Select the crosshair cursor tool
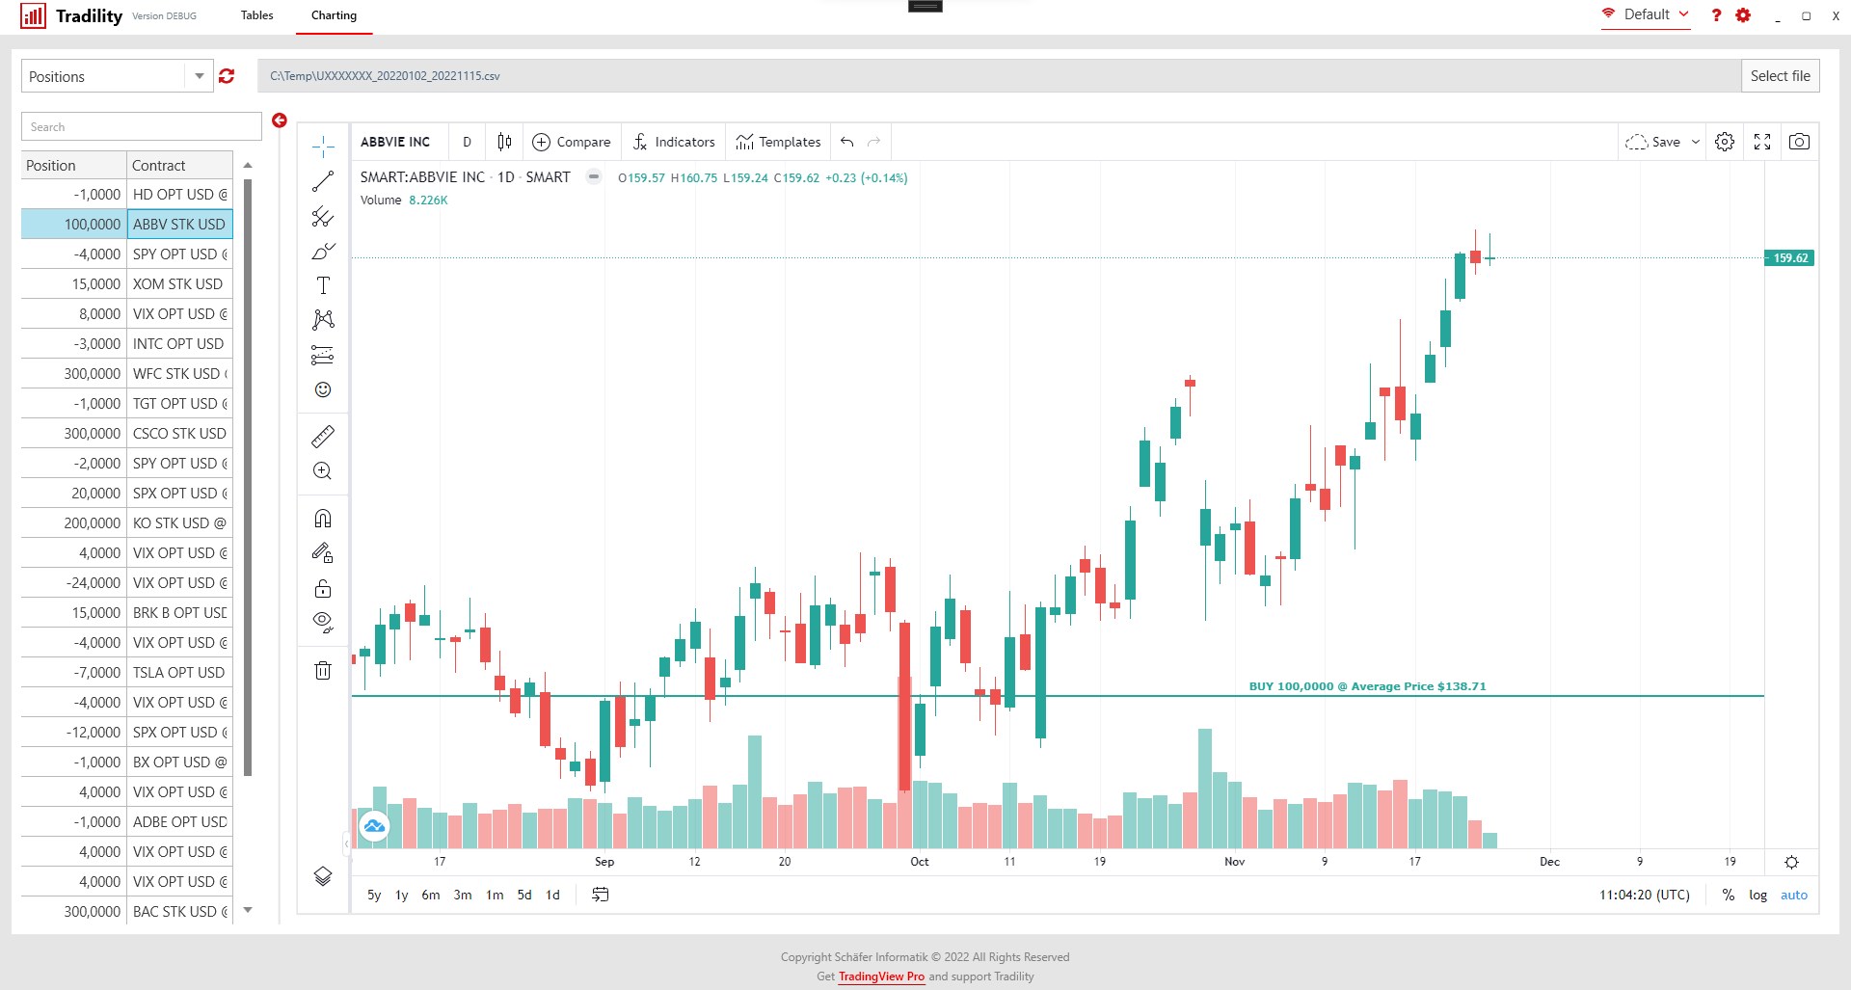 (323, 147)
